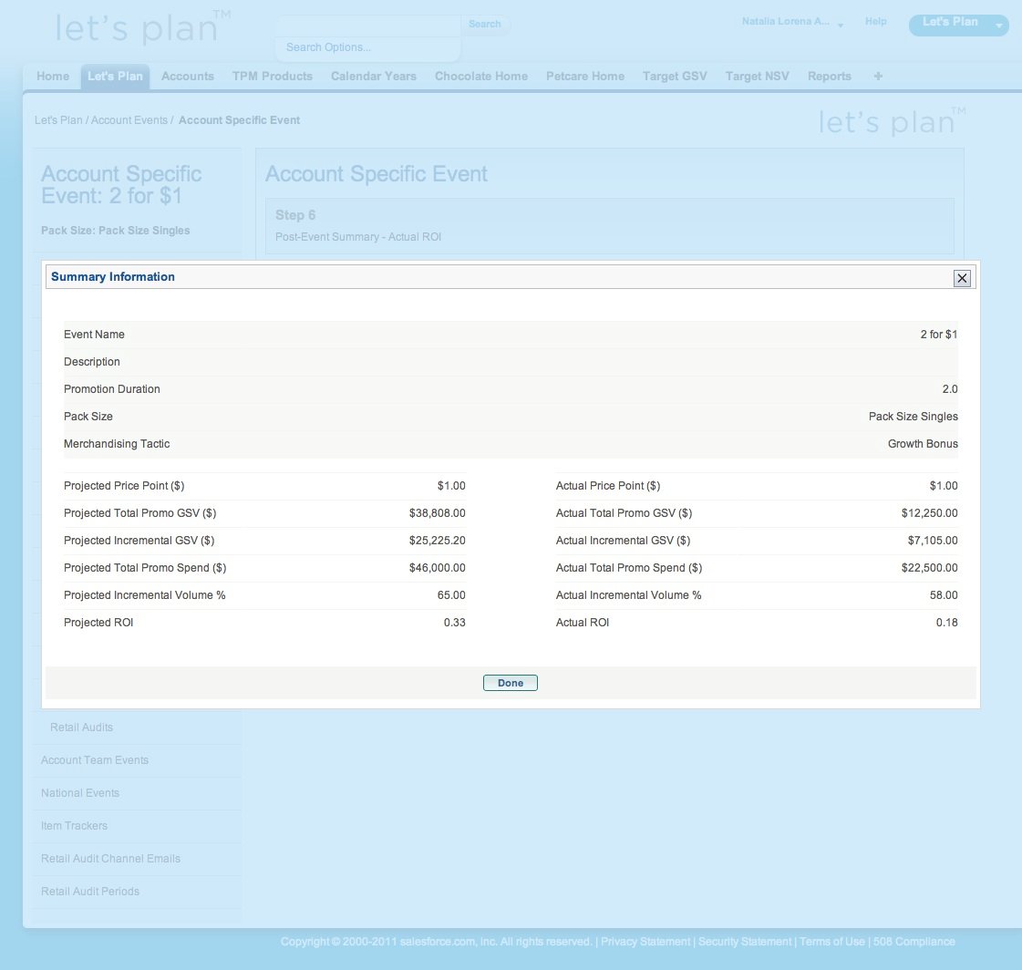The width and height of the screenshot is (1022, 970).
Task: Switch to the Home tab
Action: tap(53, 77)
